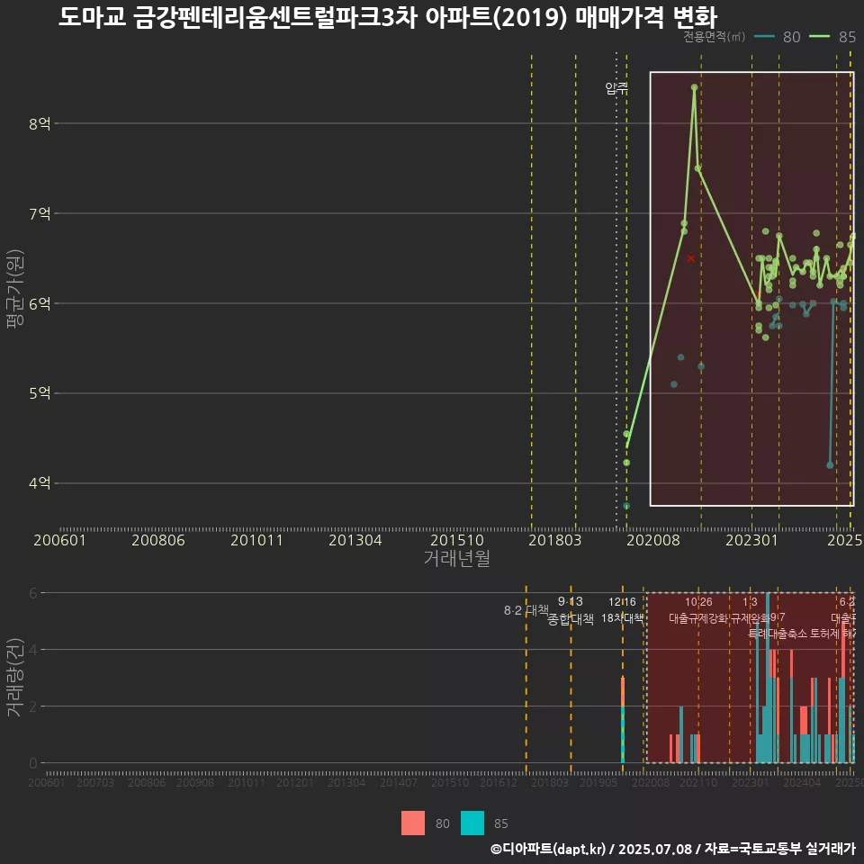Click the teal 80 line swatch in top legend
864x864 pixels.
point(765,37)
